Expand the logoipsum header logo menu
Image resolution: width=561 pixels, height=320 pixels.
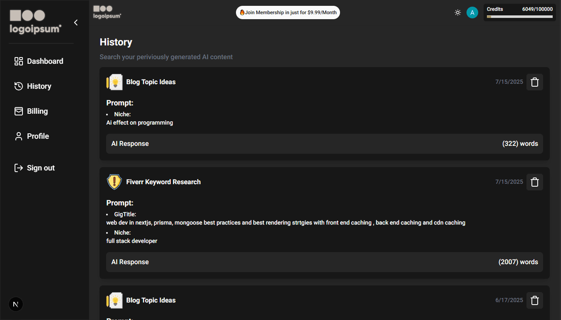(x=107, y=12)
